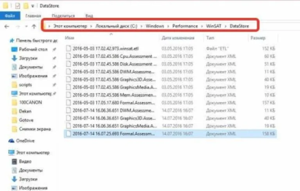Click the Performance breadcrumb segment
300x191 pixels.
185,26
